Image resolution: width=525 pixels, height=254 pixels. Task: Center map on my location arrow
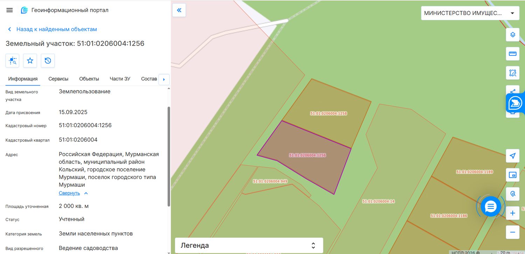click(x=513, y=156)
